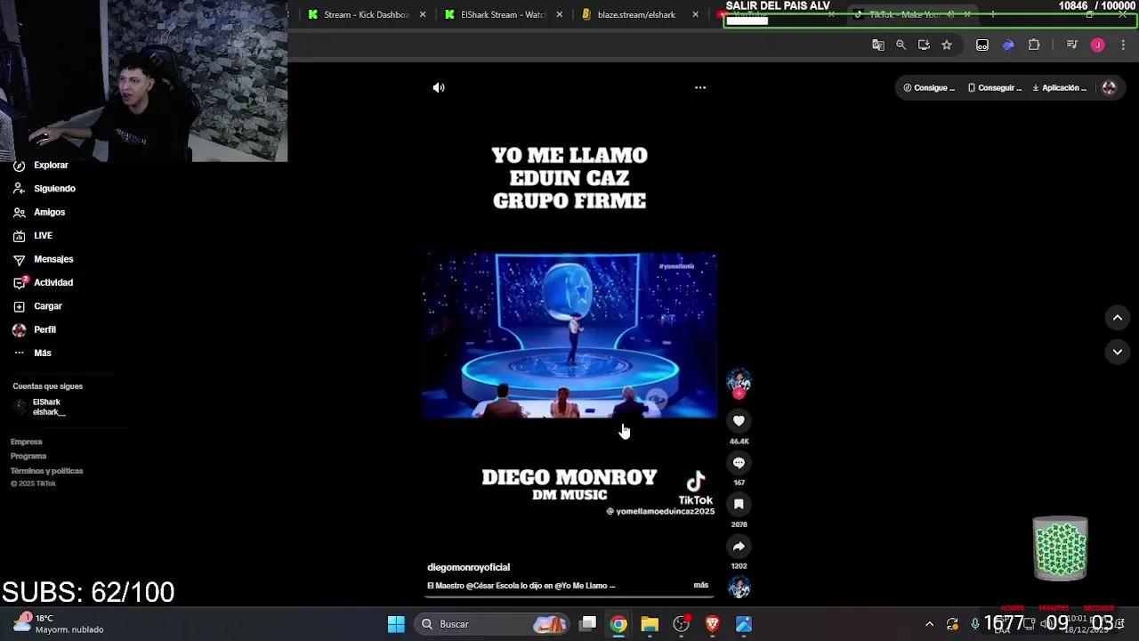Image resolution: width=1139 pixels, height=641 pixels.
Task: Go to the previous video with up chevron
Action: coord(1118,317)
